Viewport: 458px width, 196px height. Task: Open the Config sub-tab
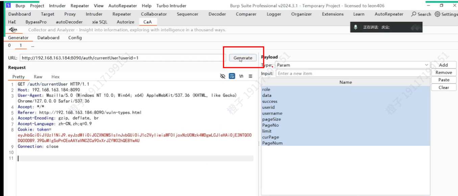point(75,38)
